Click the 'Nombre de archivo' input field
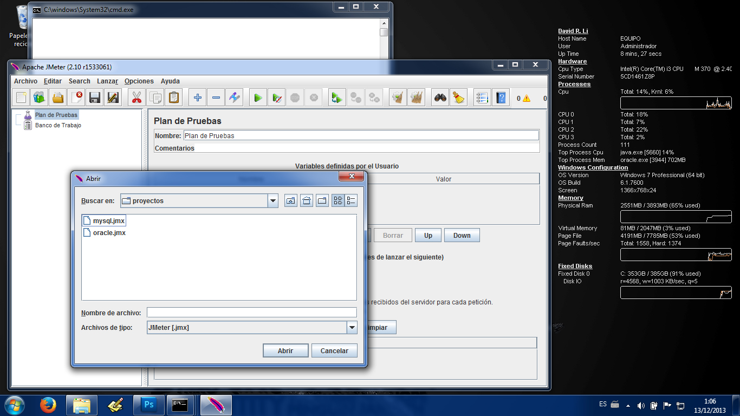 point(252,313)
